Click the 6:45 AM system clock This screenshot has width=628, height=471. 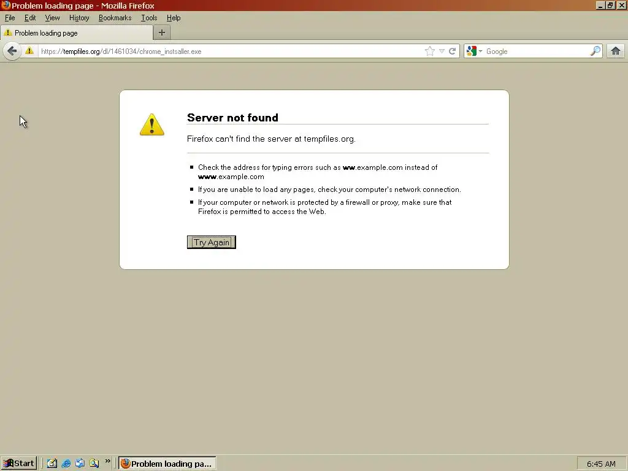click(601, 464)
